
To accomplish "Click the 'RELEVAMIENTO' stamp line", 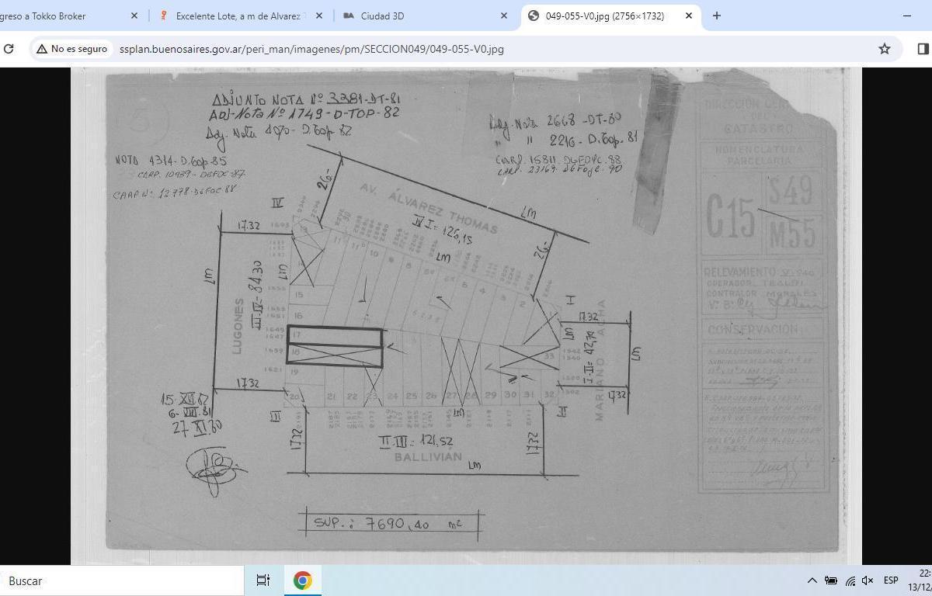I will pos(760,272).
